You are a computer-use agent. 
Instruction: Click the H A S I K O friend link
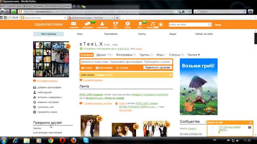[123, 49]
